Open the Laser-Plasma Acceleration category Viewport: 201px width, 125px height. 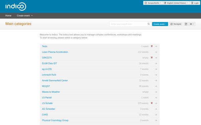(x=55, y=52)
